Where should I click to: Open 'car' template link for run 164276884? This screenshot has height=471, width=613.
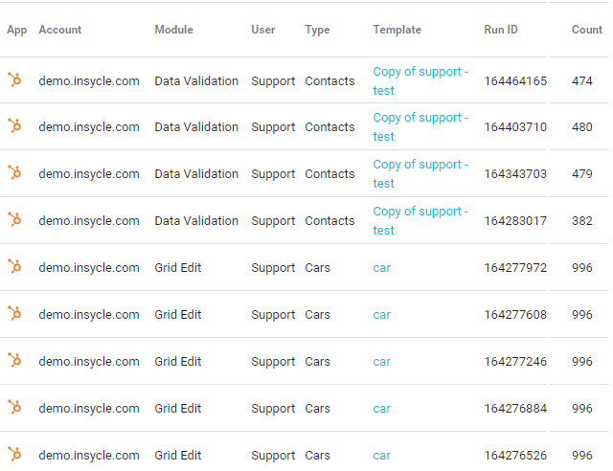(381, 409)
